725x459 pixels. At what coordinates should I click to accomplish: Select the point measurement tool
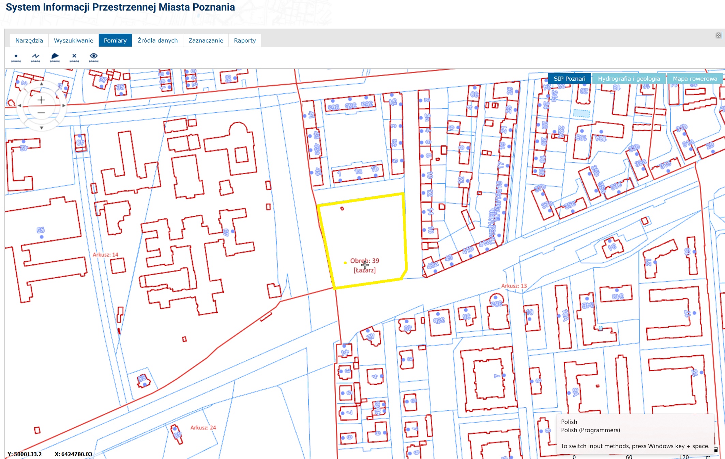click(16, 57)
